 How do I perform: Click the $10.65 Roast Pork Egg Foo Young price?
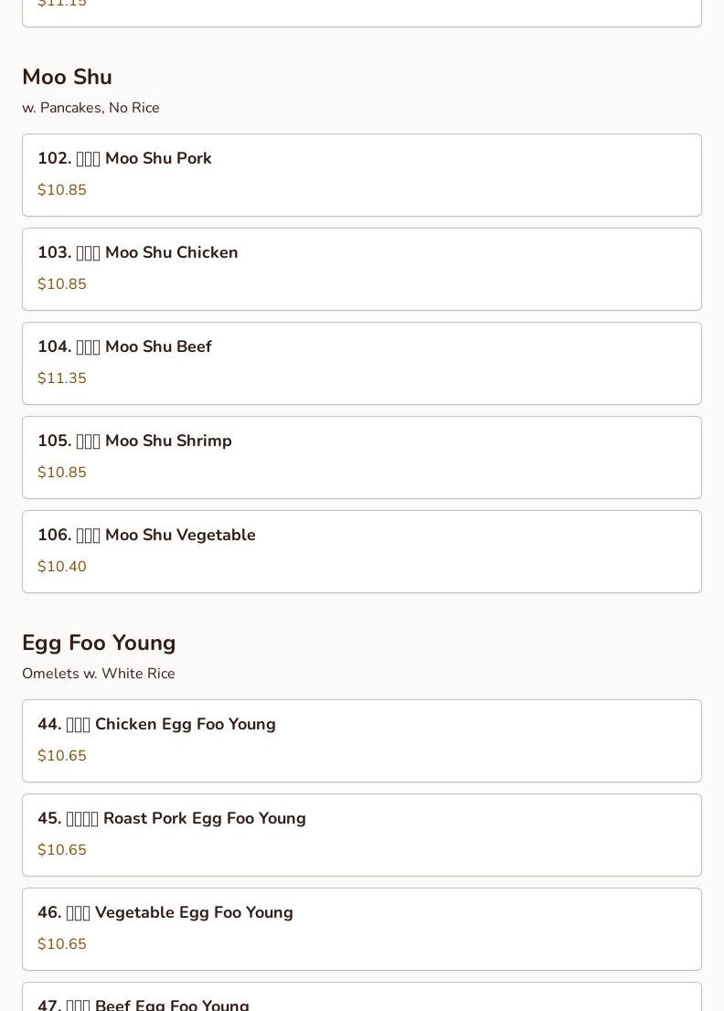62,850
